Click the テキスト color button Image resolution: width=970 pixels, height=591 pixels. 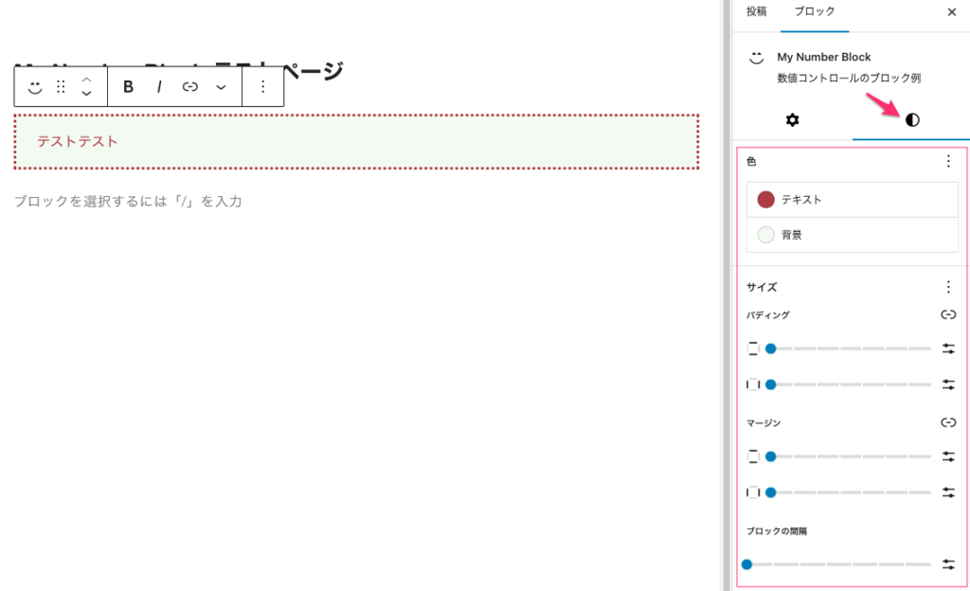coord(853,200)
